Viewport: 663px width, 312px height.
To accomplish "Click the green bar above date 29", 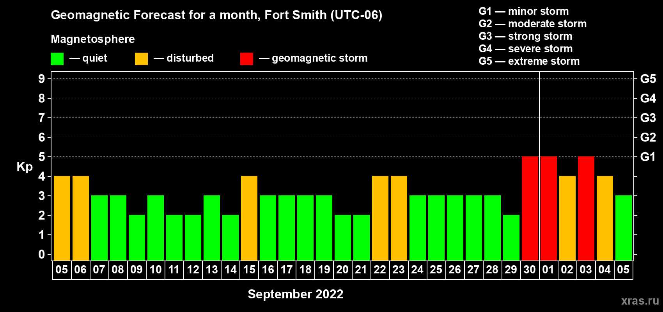I will point(511,238).
